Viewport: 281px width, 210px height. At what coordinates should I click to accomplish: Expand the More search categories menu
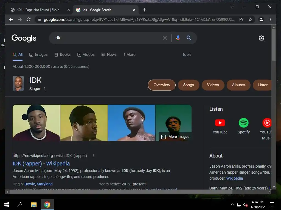(130, 55)
